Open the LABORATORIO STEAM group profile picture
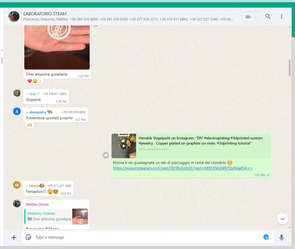The width and height of the screenshot is (295, 249). 14,16
